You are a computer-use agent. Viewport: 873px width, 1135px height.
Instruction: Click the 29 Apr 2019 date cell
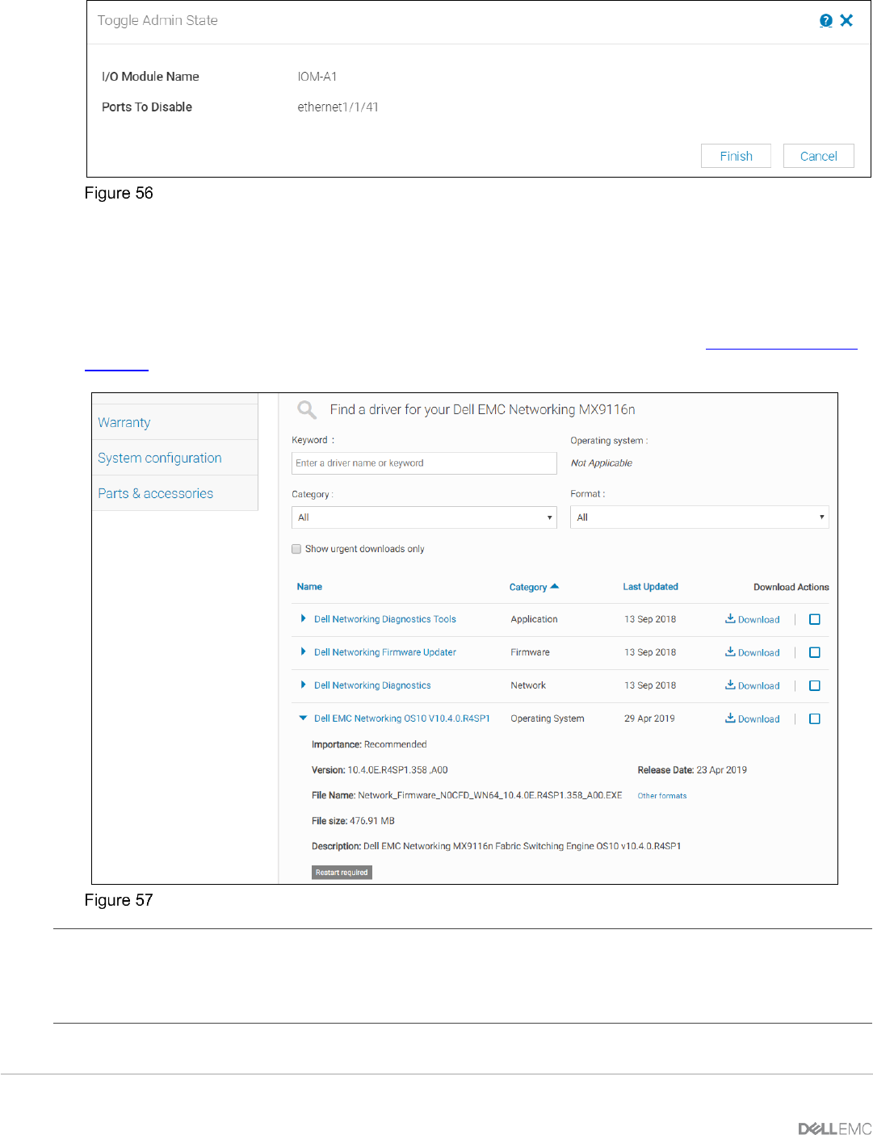click(649, 718)
